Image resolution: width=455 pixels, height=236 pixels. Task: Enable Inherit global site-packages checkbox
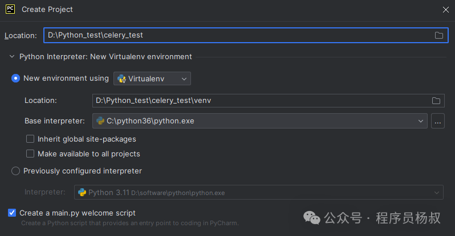pos(30,139)
